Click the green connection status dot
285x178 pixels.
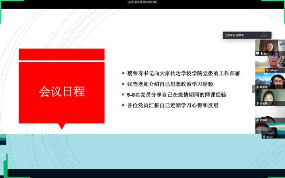[133, 2]
